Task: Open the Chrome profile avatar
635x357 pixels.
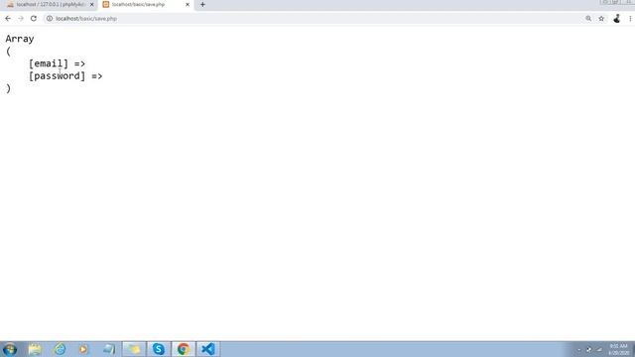Action: point(617,18)
